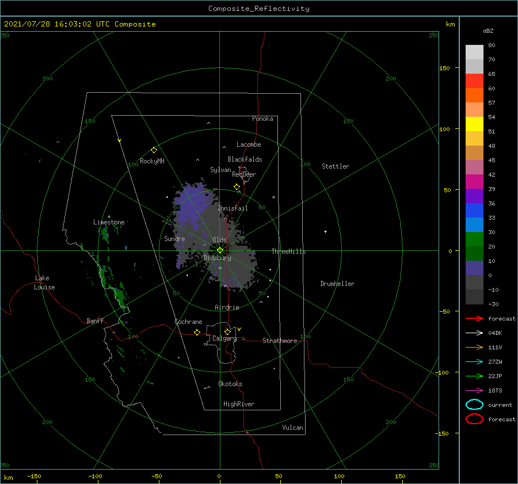
Task: Click the Lake Louise label
Action: (x=44, y=283)
